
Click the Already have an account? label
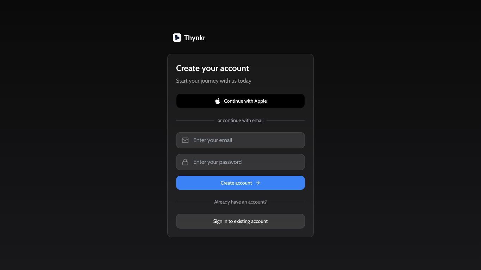241,202
